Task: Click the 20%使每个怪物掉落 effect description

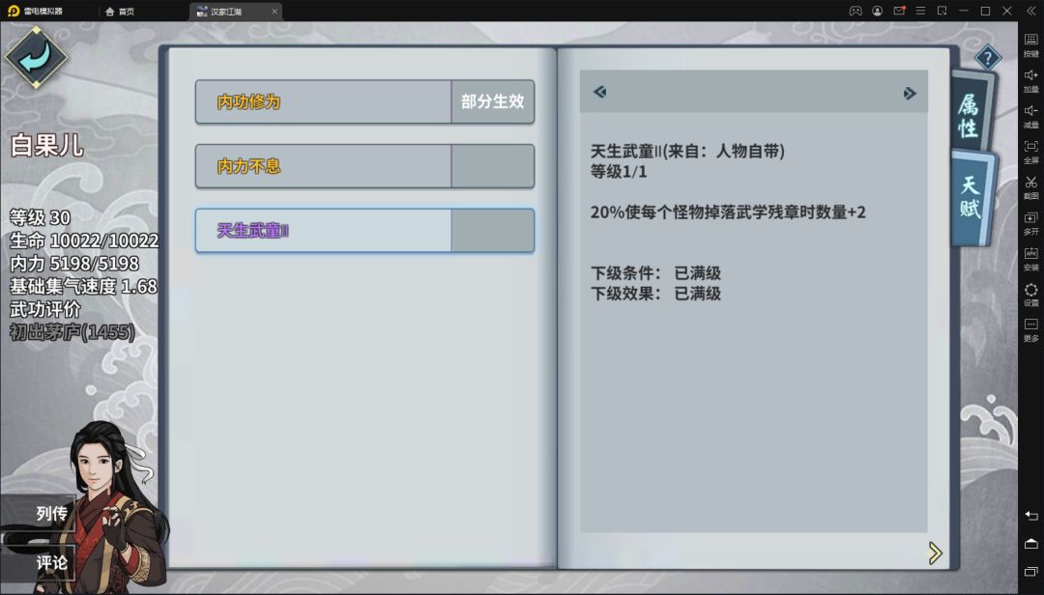Action: [x=728, y=212]
